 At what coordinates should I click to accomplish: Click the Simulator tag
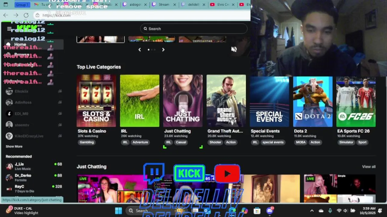[346, 142]
